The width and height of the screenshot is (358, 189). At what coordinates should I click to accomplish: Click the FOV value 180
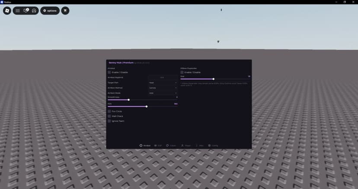click(x=176, y=104)
